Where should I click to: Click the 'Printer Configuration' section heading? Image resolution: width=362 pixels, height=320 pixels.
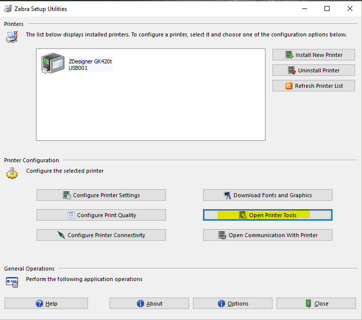tap(31, 160)
